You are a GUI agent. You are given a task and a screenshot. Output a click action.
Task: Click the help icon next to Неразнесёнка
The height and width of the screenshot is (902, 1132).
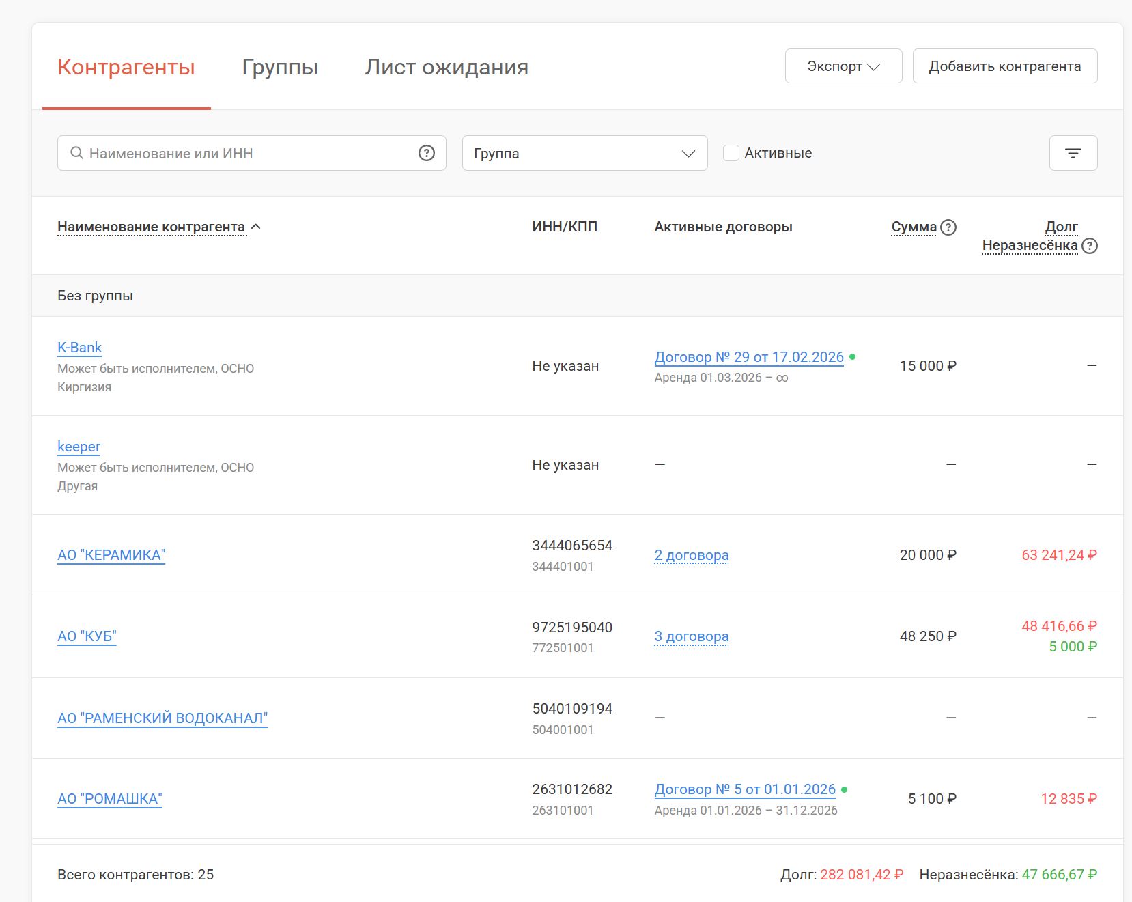pyautogui.click(x=1090, y=246)
